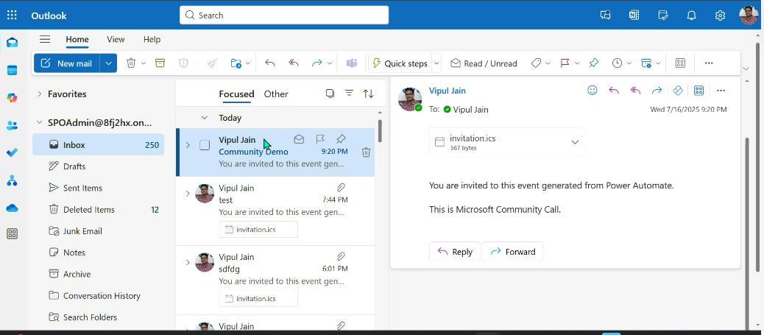764x335 pixels.
Task: Open OneDrive cloud icon in left rail
Action: (x=13, y=208)
